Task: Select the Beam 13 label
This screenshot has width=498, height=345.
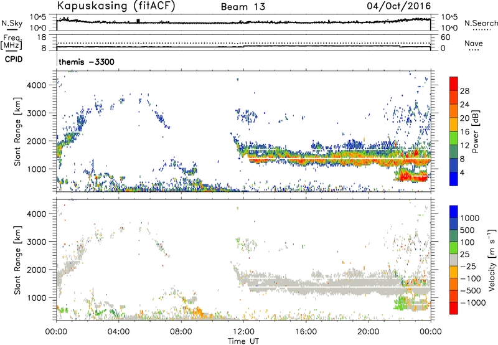Action: coord(243,7)
